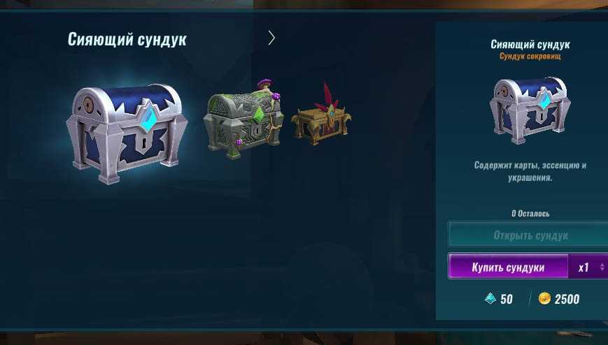Click the chest contents description text

(x=530, y=171)
